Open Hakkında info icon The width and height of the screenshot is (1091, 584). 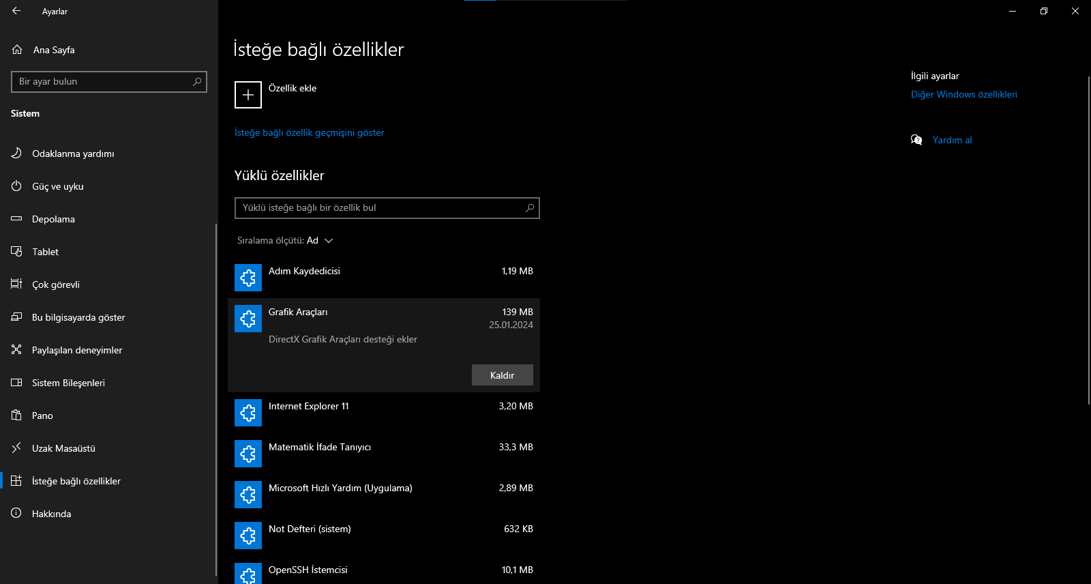click(x=16, y=513)
